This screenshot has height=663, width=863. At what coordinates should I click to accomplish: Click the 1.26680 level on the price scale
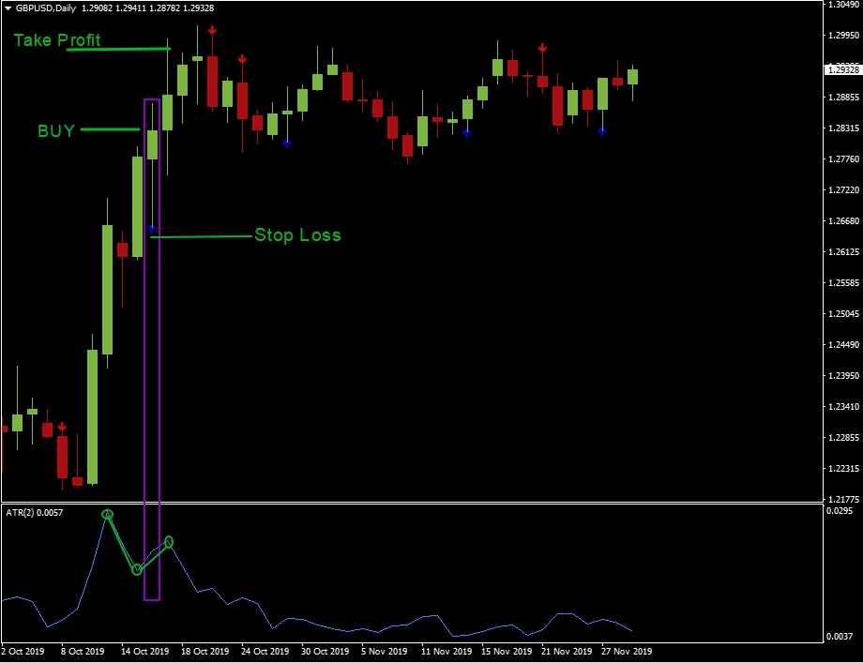[841, 221]
